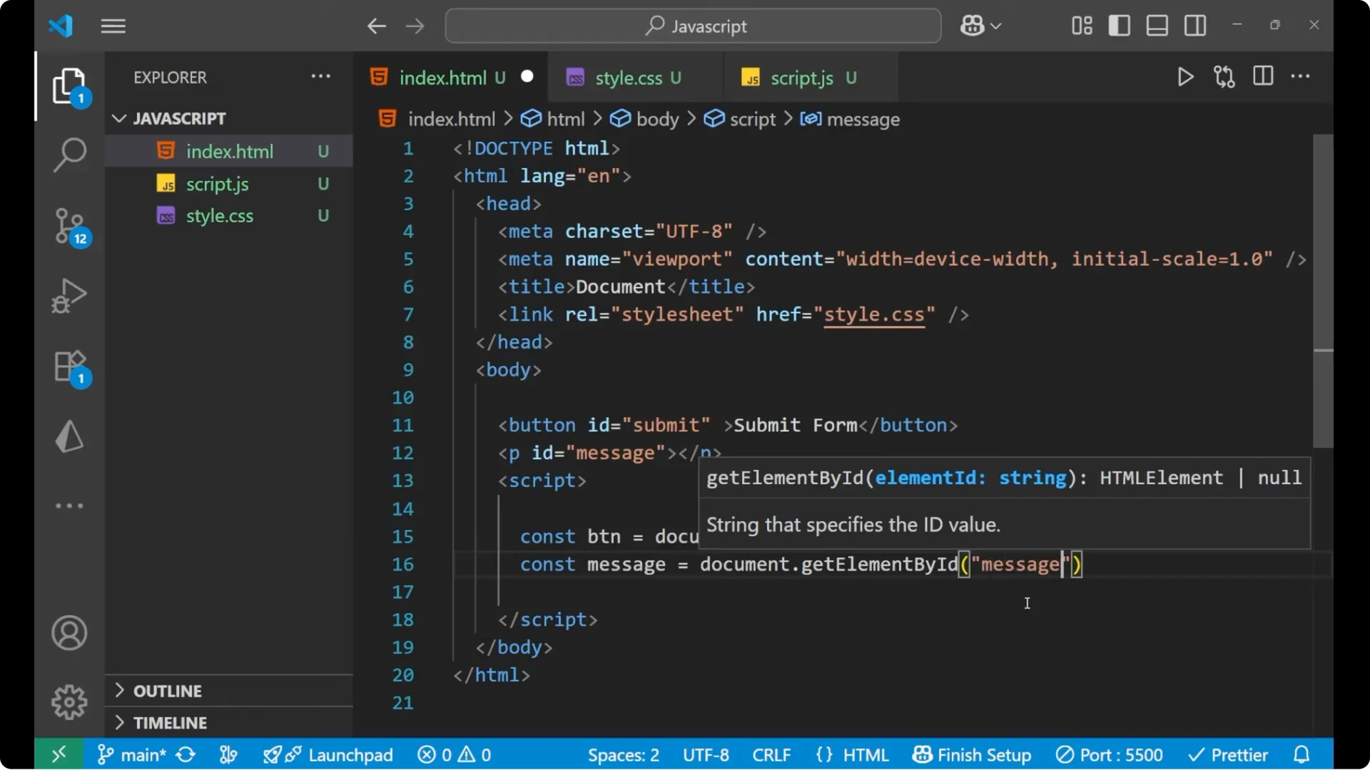
Task: Toggle the primary sidebar visibility
Action: point(1119,25)
